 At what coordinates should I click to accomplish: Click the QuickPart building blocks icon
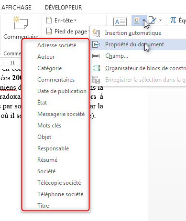click(137, 20)
